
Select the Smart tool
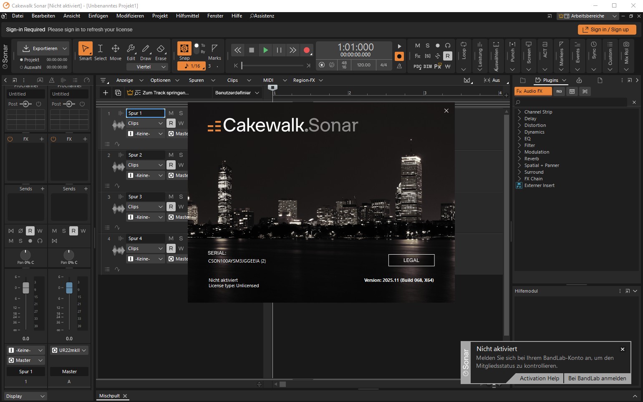[85, 49]
